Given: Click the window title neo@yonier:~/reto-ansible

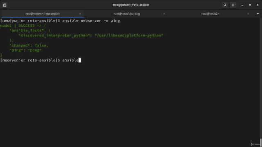Looking at the screenshot, I should tap(131, 5).
